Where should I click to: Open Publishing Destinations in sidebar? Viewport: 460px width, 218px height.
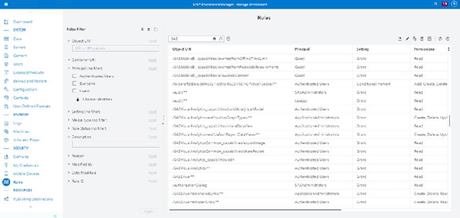coord(33,199)
